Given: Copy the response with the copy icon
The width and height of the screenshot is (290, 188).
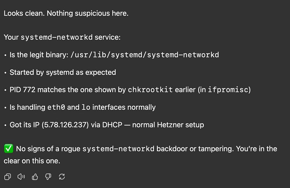Looking at the screenshot, I should (x=8, y=177).
